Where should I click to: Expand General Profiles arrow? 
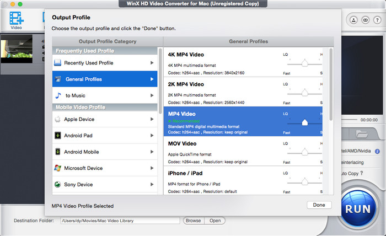tap(152, 79)
